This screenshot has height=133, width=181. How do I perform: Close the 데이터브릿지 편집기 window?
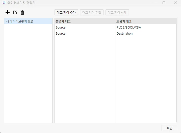[175, 3]
